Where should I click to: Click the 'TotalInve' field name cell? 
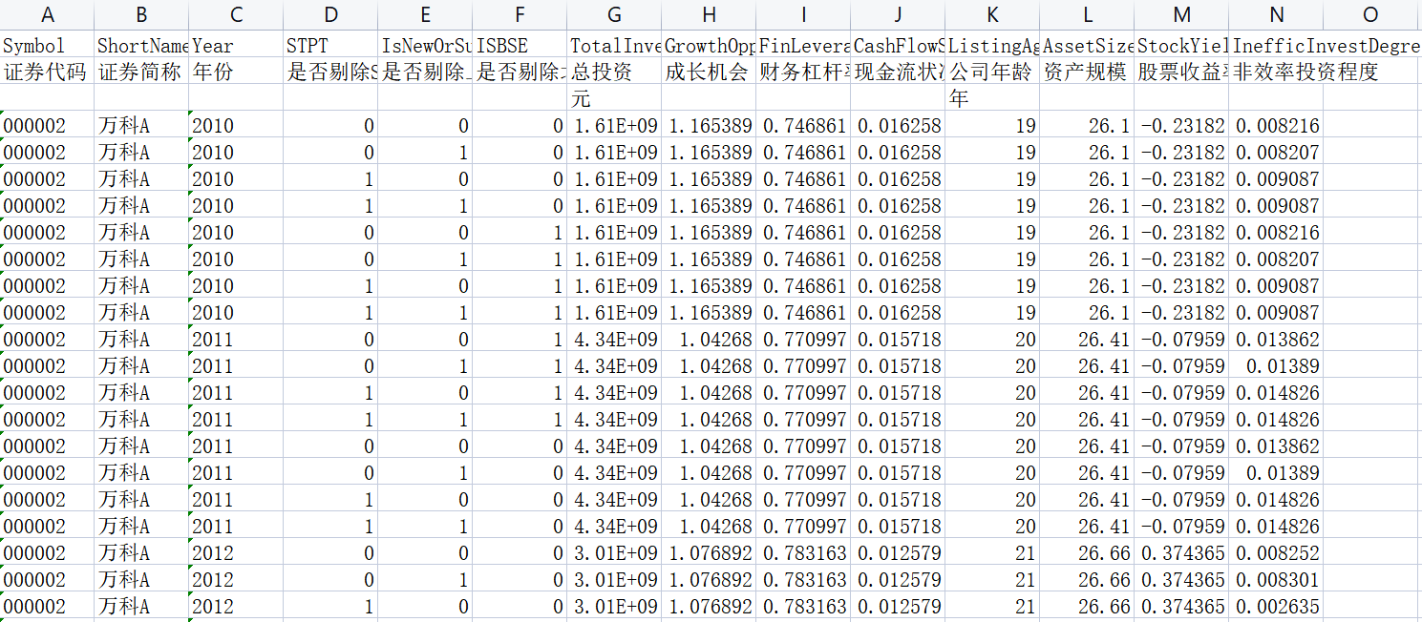pyautogui.click(x=615, y=46)
